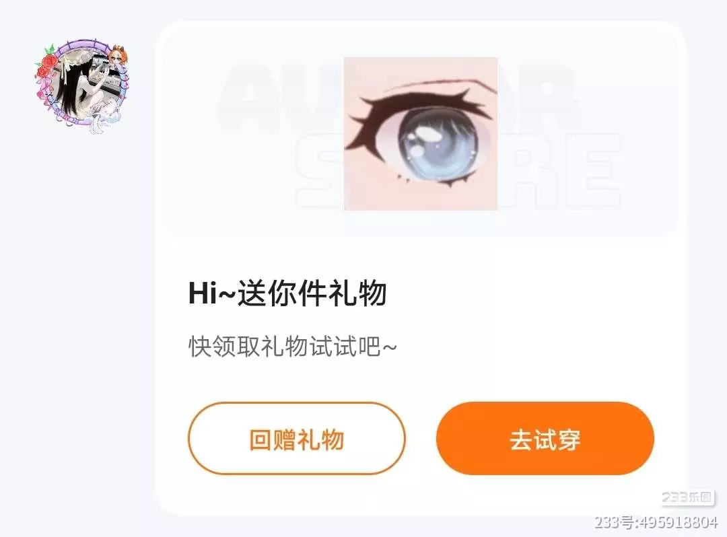Viewport: 727px width, 537px height.
Task: Open the blue eye makeup gift thumbnail
Action: pos(421,133)
